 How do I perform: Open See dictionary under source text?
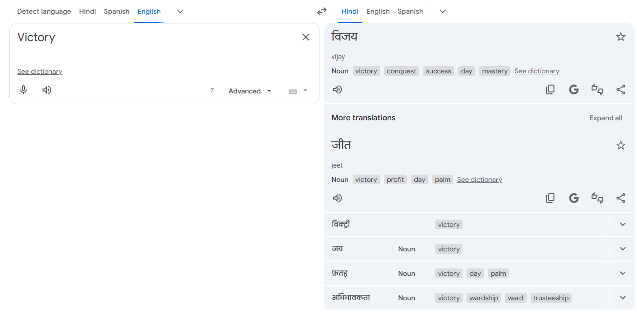pos(40,71)
